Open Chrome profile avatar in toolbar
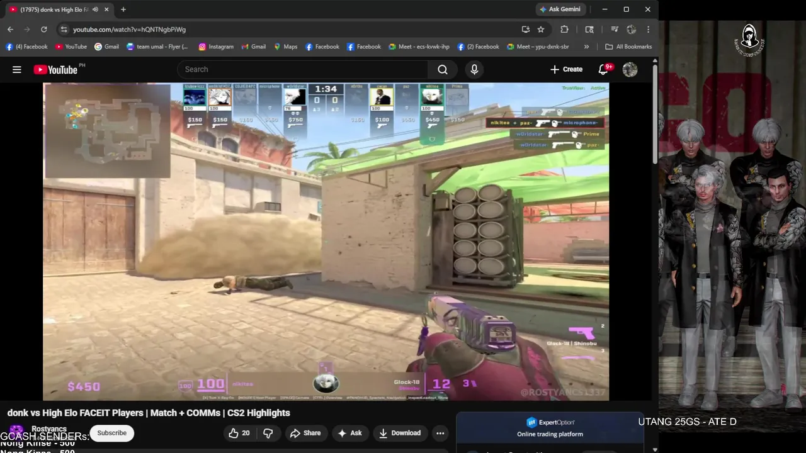This screenshot has width=806, height=453. click(632, 29)
